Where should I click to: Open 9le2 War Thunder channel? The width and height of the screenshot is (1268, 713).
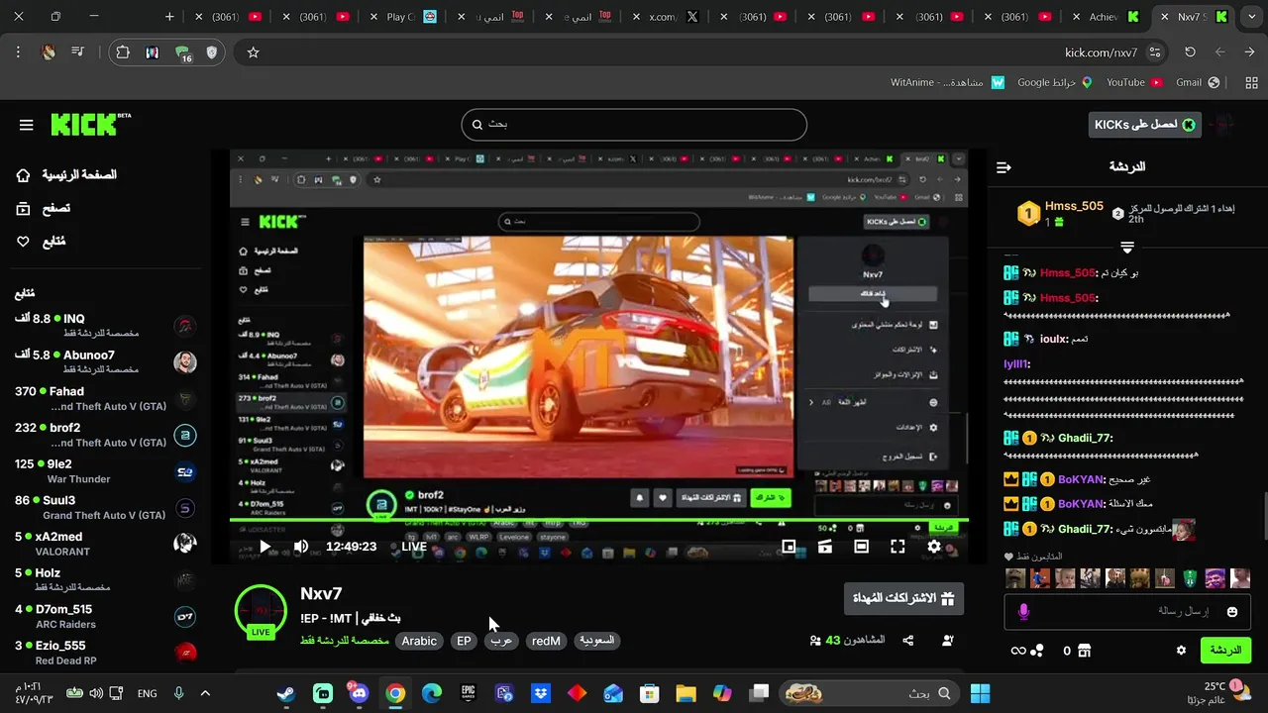click(x=105, y=471)
